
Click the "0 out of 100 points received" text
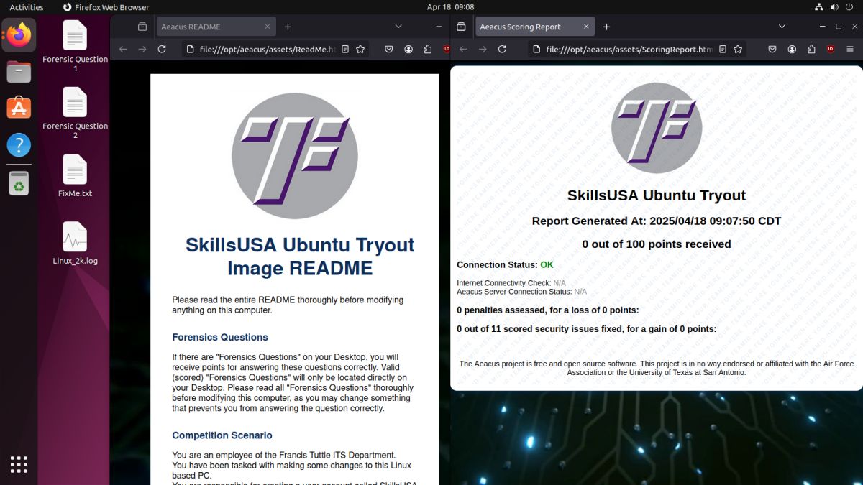pos(657,244)
